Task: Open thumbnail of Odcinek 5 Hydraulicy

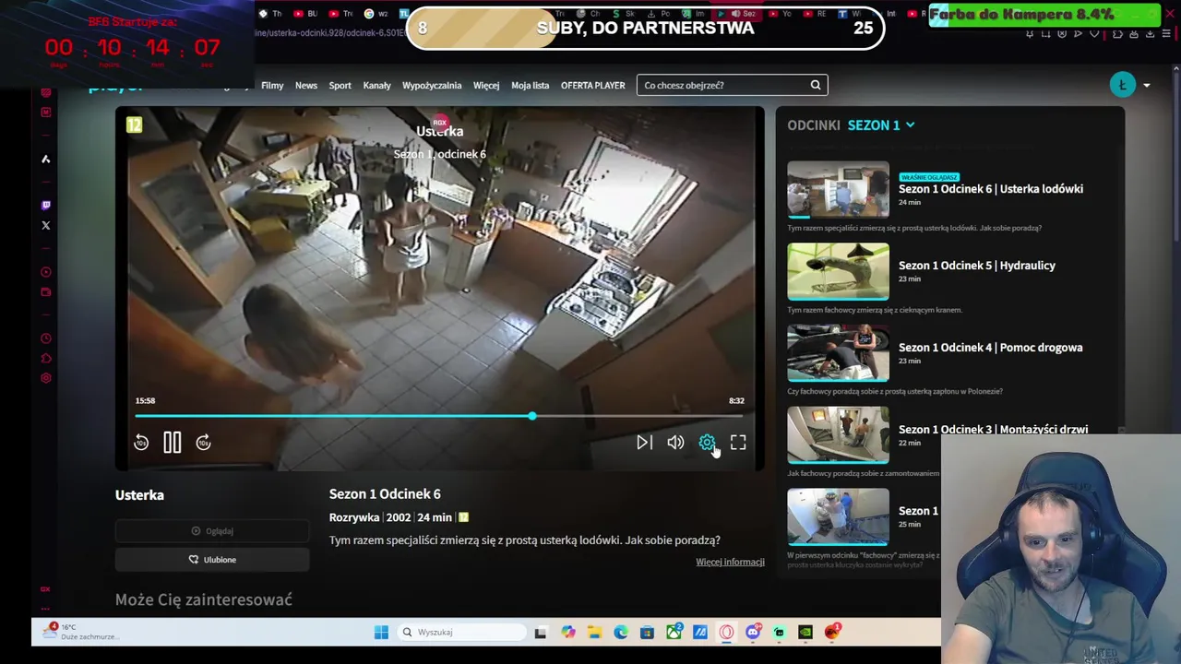Action: (x=838, y=272)
